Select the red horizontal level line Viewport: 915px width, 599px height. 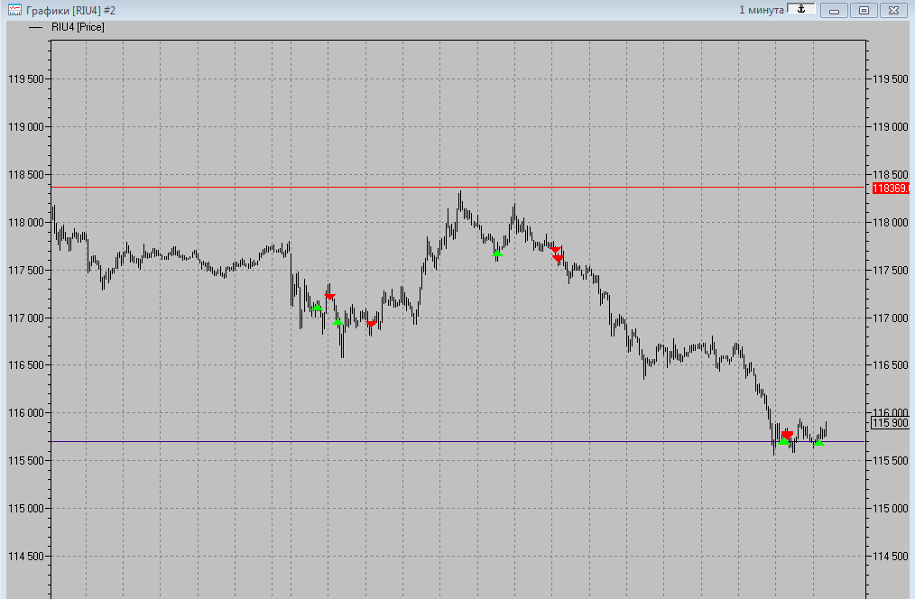(458, 188)
